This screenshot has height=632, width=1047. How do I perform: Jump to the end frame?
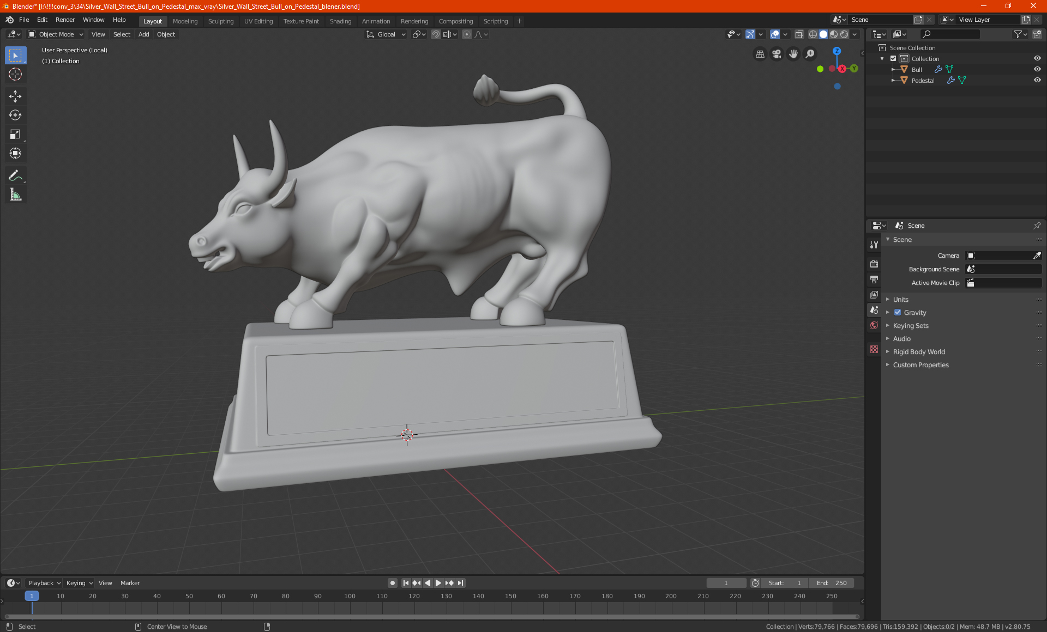461,583
